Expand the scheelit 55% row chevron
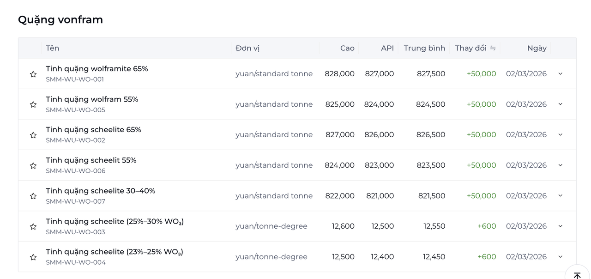 pyautogui.click(x=560, y=165)
